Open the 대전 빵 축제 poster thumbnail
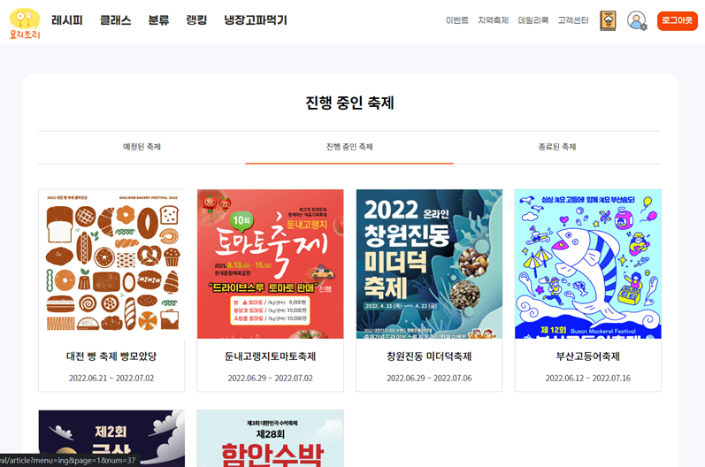 pos(111,264)
